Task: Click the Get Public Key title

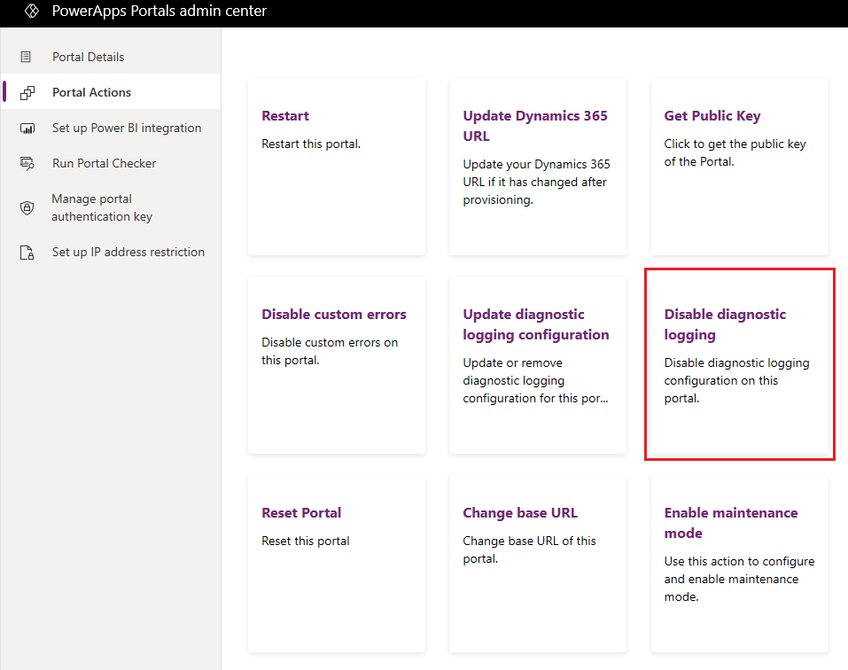Action: 712,116
